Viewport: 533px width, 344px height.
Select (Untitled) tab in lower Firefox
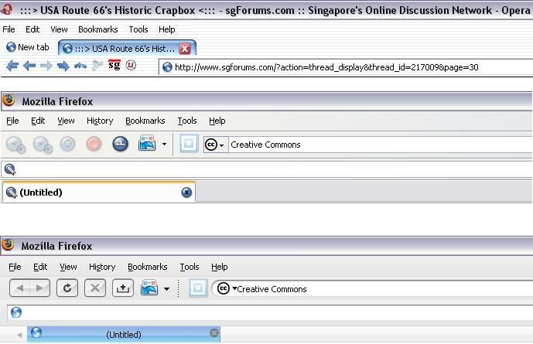[x=124, y=334]
